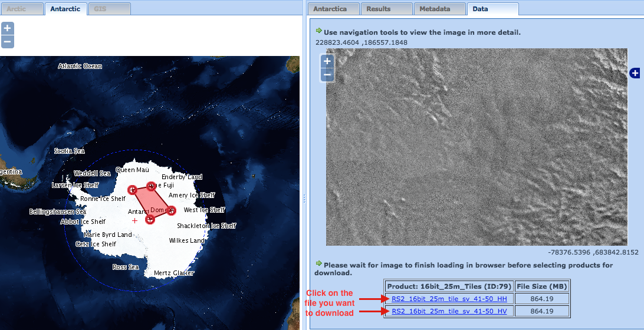644x330 pixels.
Task: Click the lower coordinates -78376.5396 readout
Action: click(x=593, y=252)
